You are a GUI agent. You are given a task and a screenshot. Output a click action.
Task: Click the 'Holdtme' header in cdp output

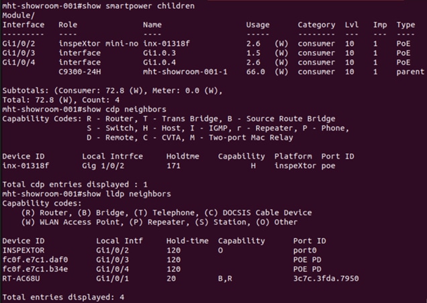(183, 156)
